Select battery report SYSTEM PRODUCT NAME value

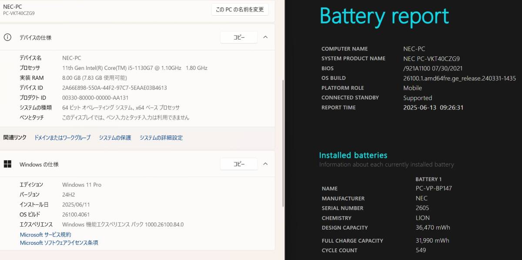pyautogui.click(x=432, y=59)
